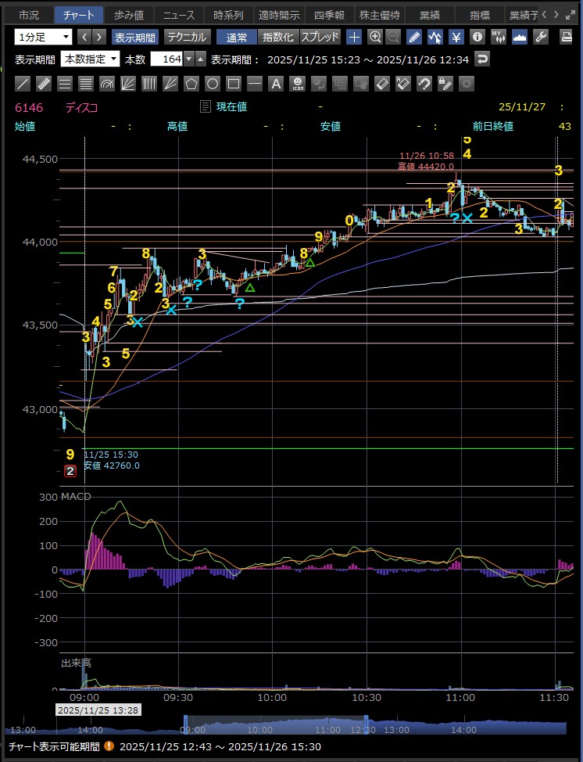Image resolution: width=583 pixels, height=762 pixels.
Task: Click the テクニカル button
Action: click(x=187, y=37)
